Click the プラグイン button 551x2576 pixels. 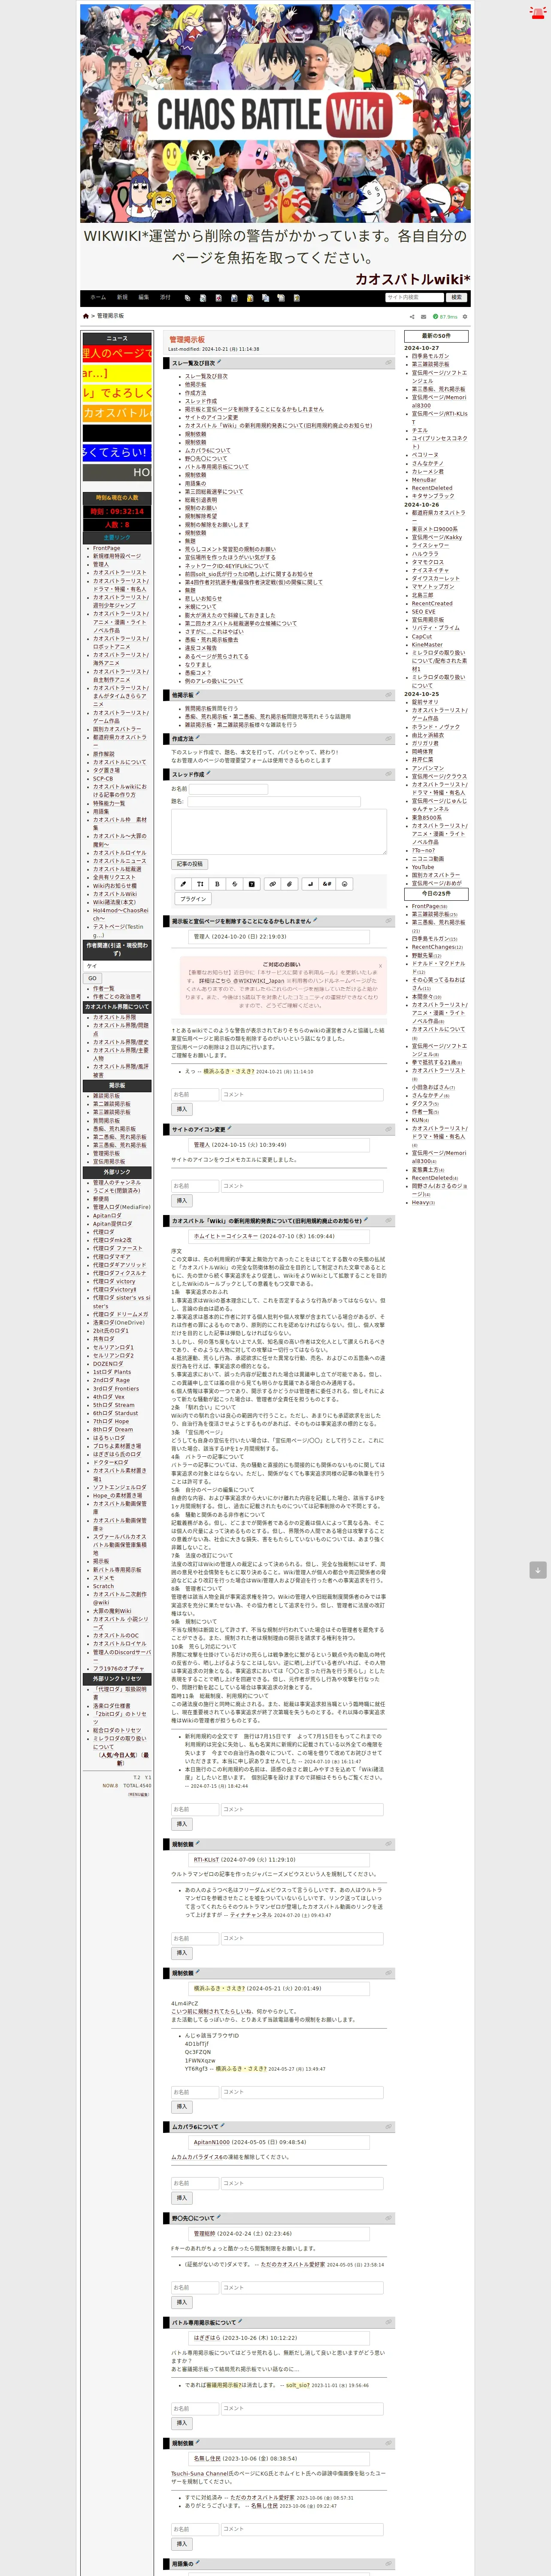[x=193, y=899]
